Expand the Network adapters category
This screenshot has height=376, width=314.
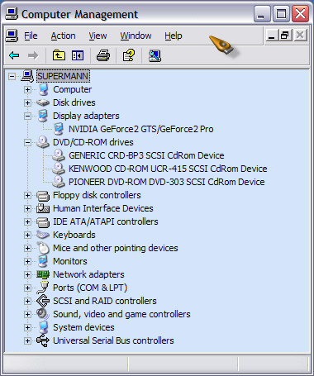[27, 274]
